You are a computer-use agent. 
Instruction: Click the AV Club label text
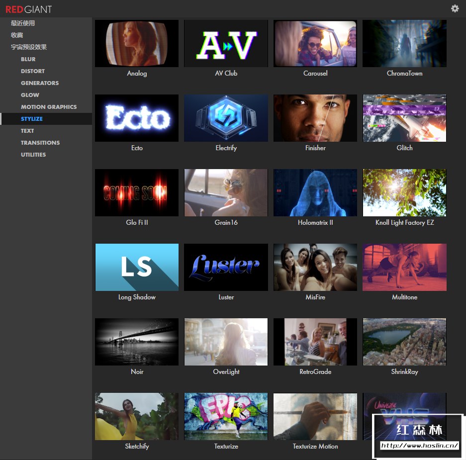pyautogui.click(x=226, y=73)
